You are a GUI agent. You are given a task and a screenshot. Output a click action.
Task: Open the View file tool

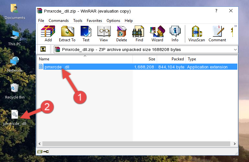point(104,34)
